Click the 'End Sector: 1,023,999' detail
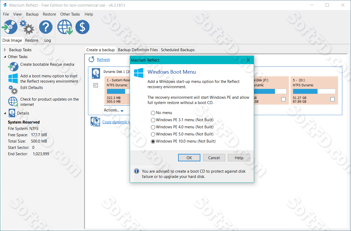 tap(29, 154)
